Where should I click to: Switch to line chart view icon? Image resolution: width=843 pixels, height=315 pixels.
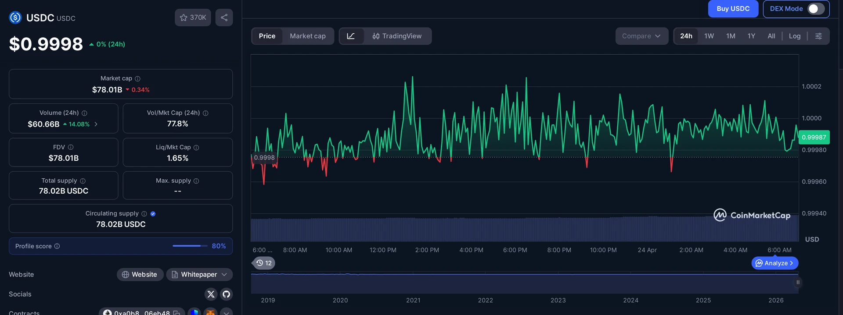(351, 36)
